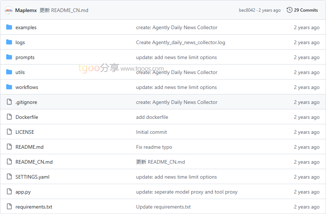
Task: Click the app.py file icon
Action: point(9,192)
